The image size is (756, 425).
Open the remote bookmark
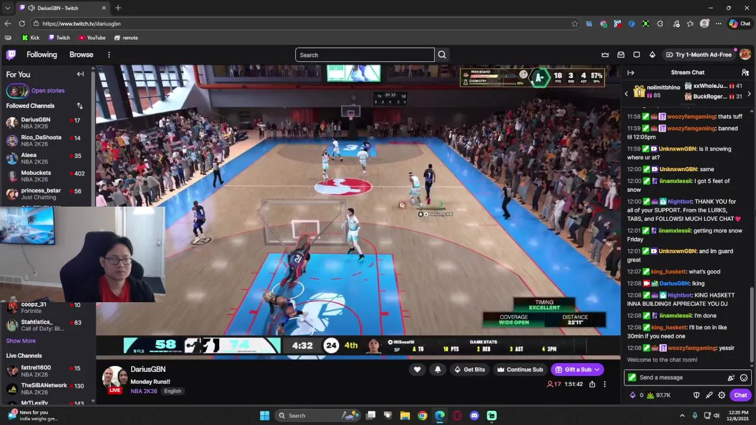pyautogui.click(x=126, y=38)
